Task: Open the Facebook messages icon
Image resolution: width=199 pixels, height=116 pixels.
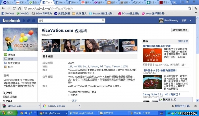Action: pos(29,21)
